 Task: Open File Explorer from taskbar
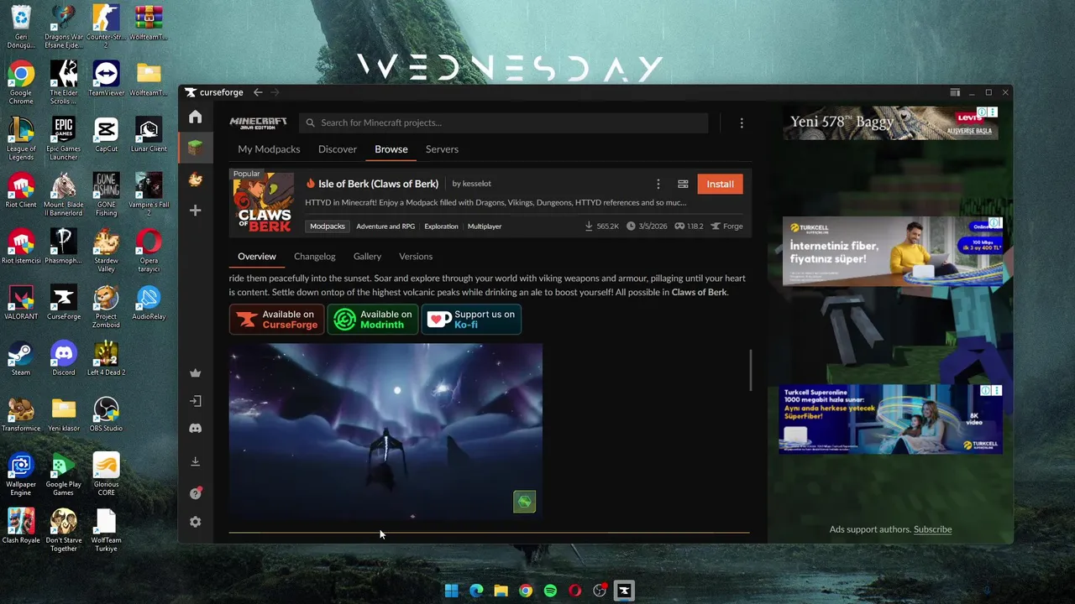click(x=501, y=591)
